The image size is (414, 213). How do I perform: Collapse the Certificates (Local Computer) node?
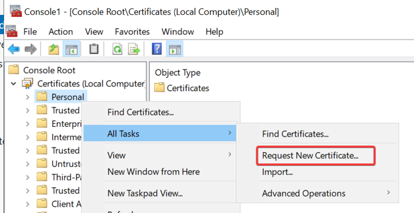pyautogui.click(x=14, y=84)
